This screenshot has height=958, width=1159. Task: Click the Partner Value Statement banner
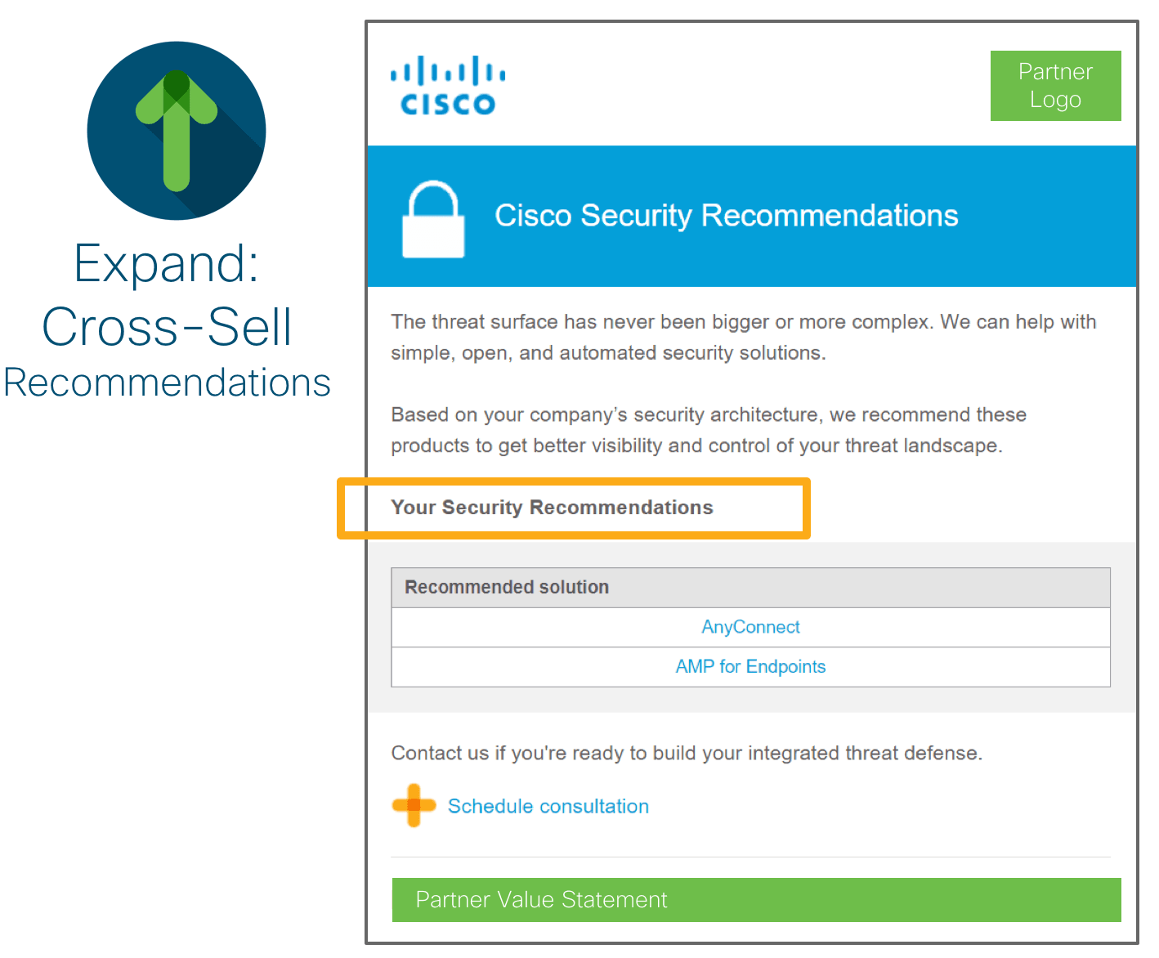[756, 900]
